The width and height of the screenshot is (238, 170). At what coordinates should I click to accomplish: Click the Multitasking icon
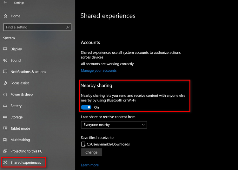click(x=5, y=140)
